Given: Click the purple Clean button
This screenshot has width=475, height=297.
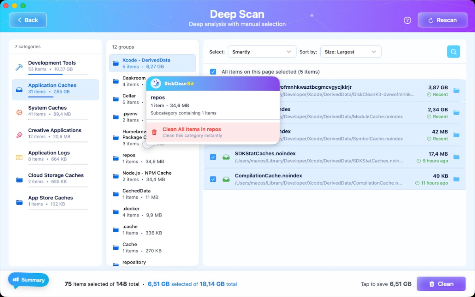Looking at the screenshot, I should coord(441,284).
